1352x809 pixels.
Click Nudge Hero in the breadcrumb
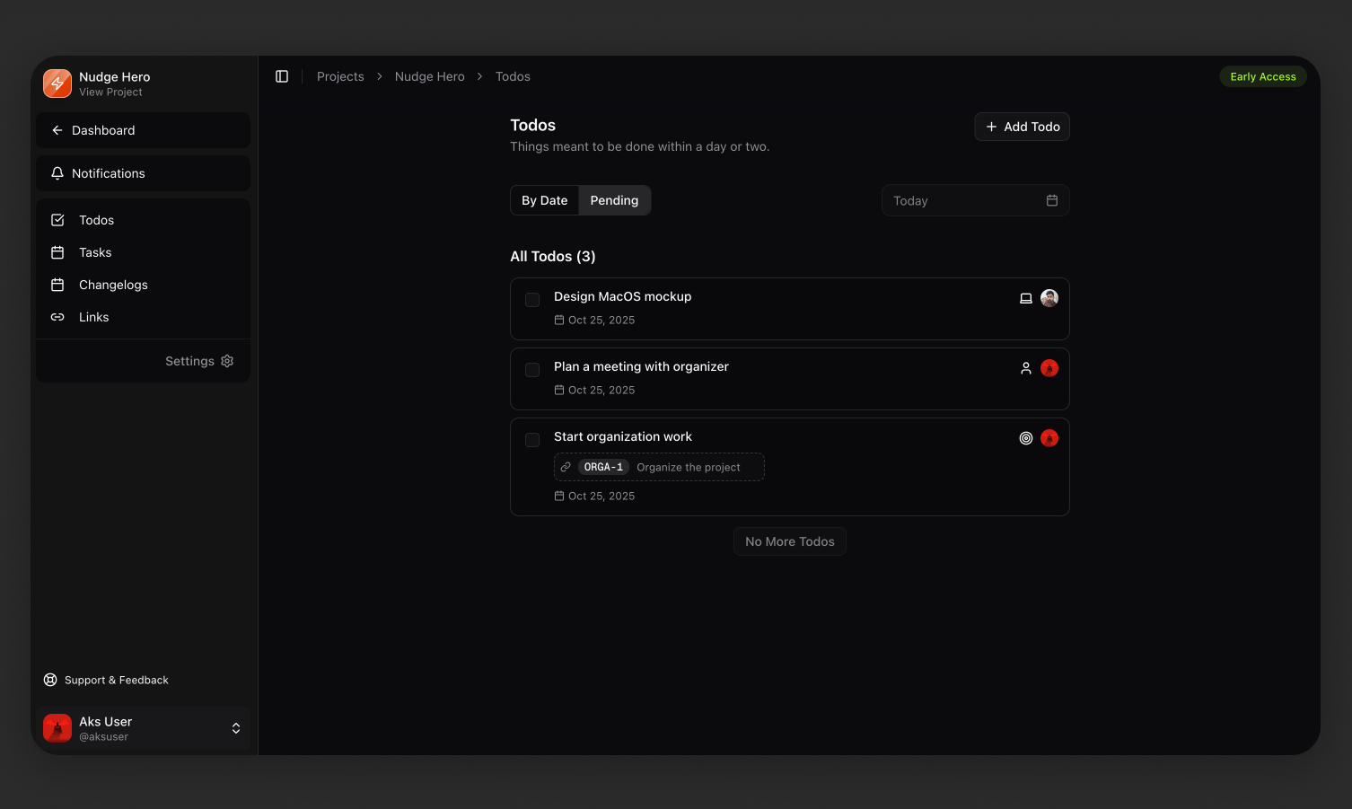point(430,76)
